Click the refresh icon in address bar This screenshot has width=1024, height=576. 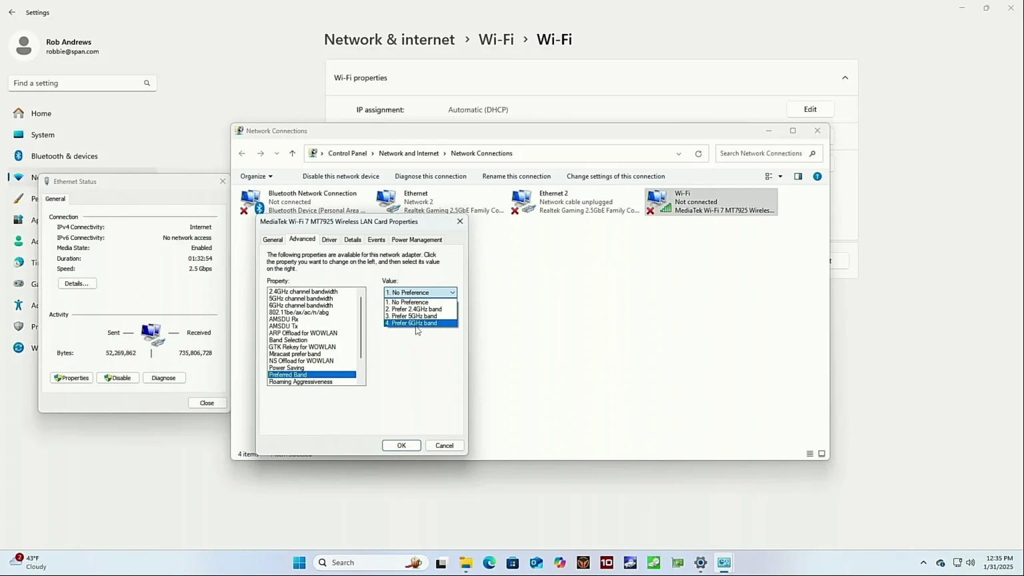tap(698, 154)
